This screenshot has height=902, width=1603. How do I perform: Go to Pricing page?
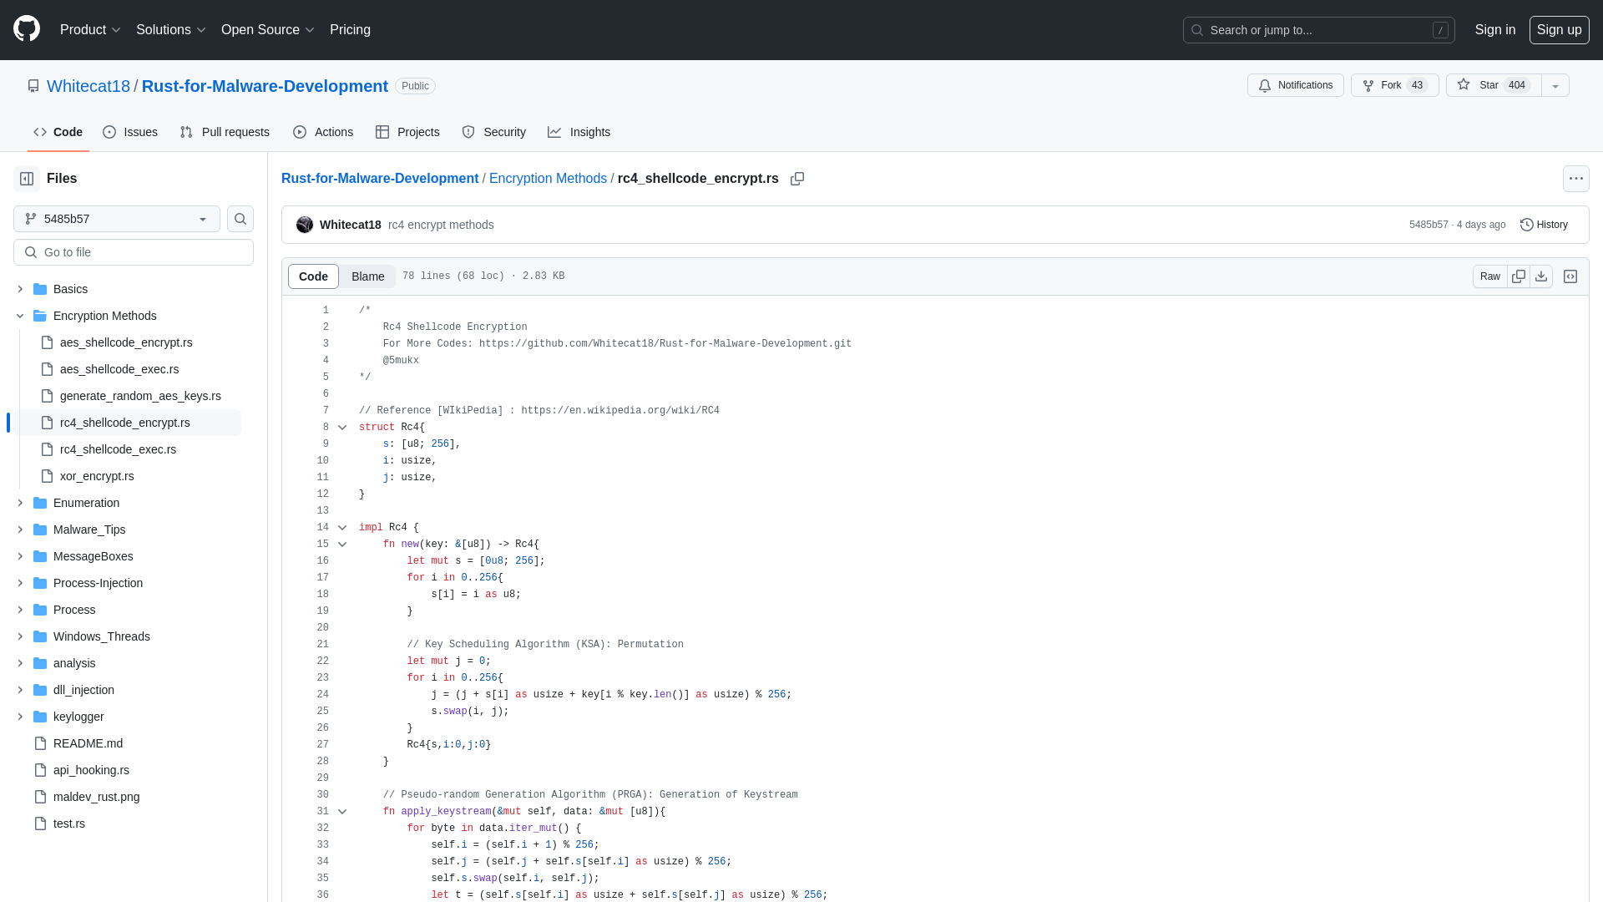pyautogui.click(x=350, y=30)
